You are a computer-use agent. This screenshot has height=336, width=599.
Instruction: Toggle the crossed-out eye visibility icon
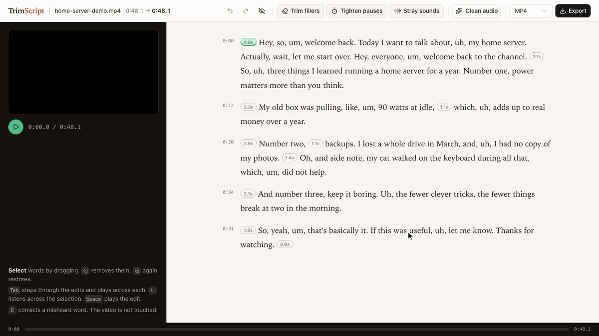click(262, 11)
